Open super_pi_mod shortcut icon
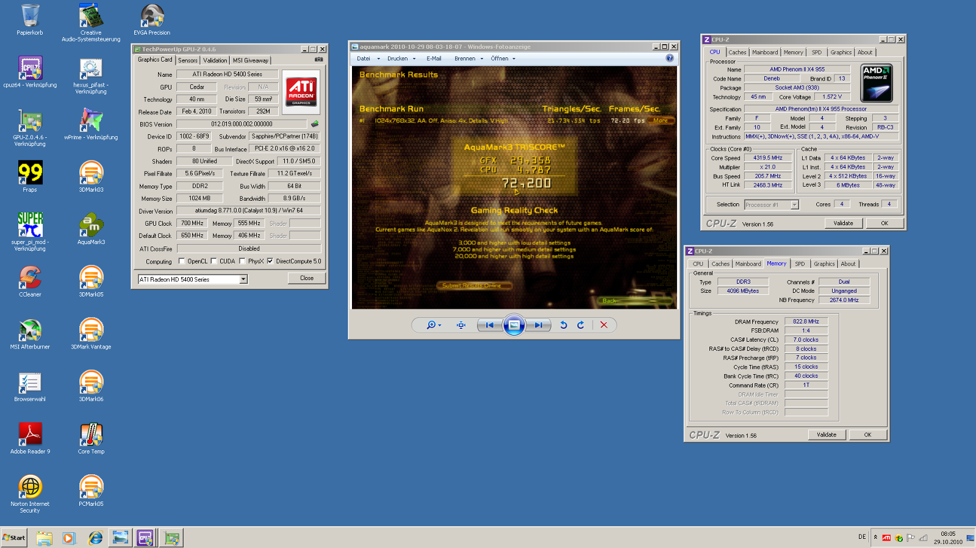This screenshot has height=548, width=976. 30,232
